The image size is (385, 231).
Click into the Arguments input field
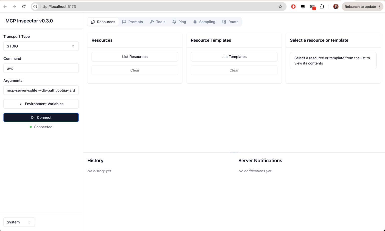coord(41,90)
